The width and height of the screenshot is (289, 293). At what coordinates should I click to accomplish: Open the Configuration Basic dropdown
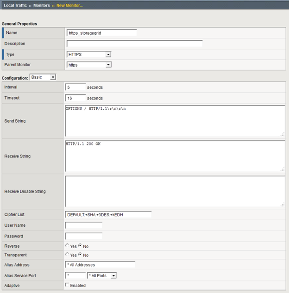tap(43, 77)
